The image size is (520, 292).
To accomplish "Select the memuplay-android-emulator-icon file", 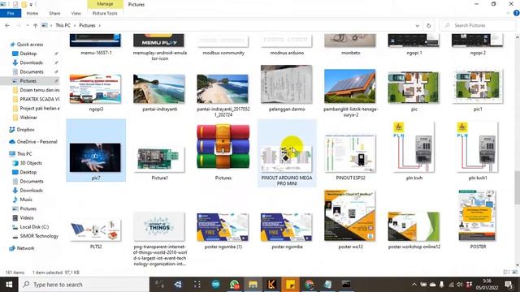I will 159,41.
